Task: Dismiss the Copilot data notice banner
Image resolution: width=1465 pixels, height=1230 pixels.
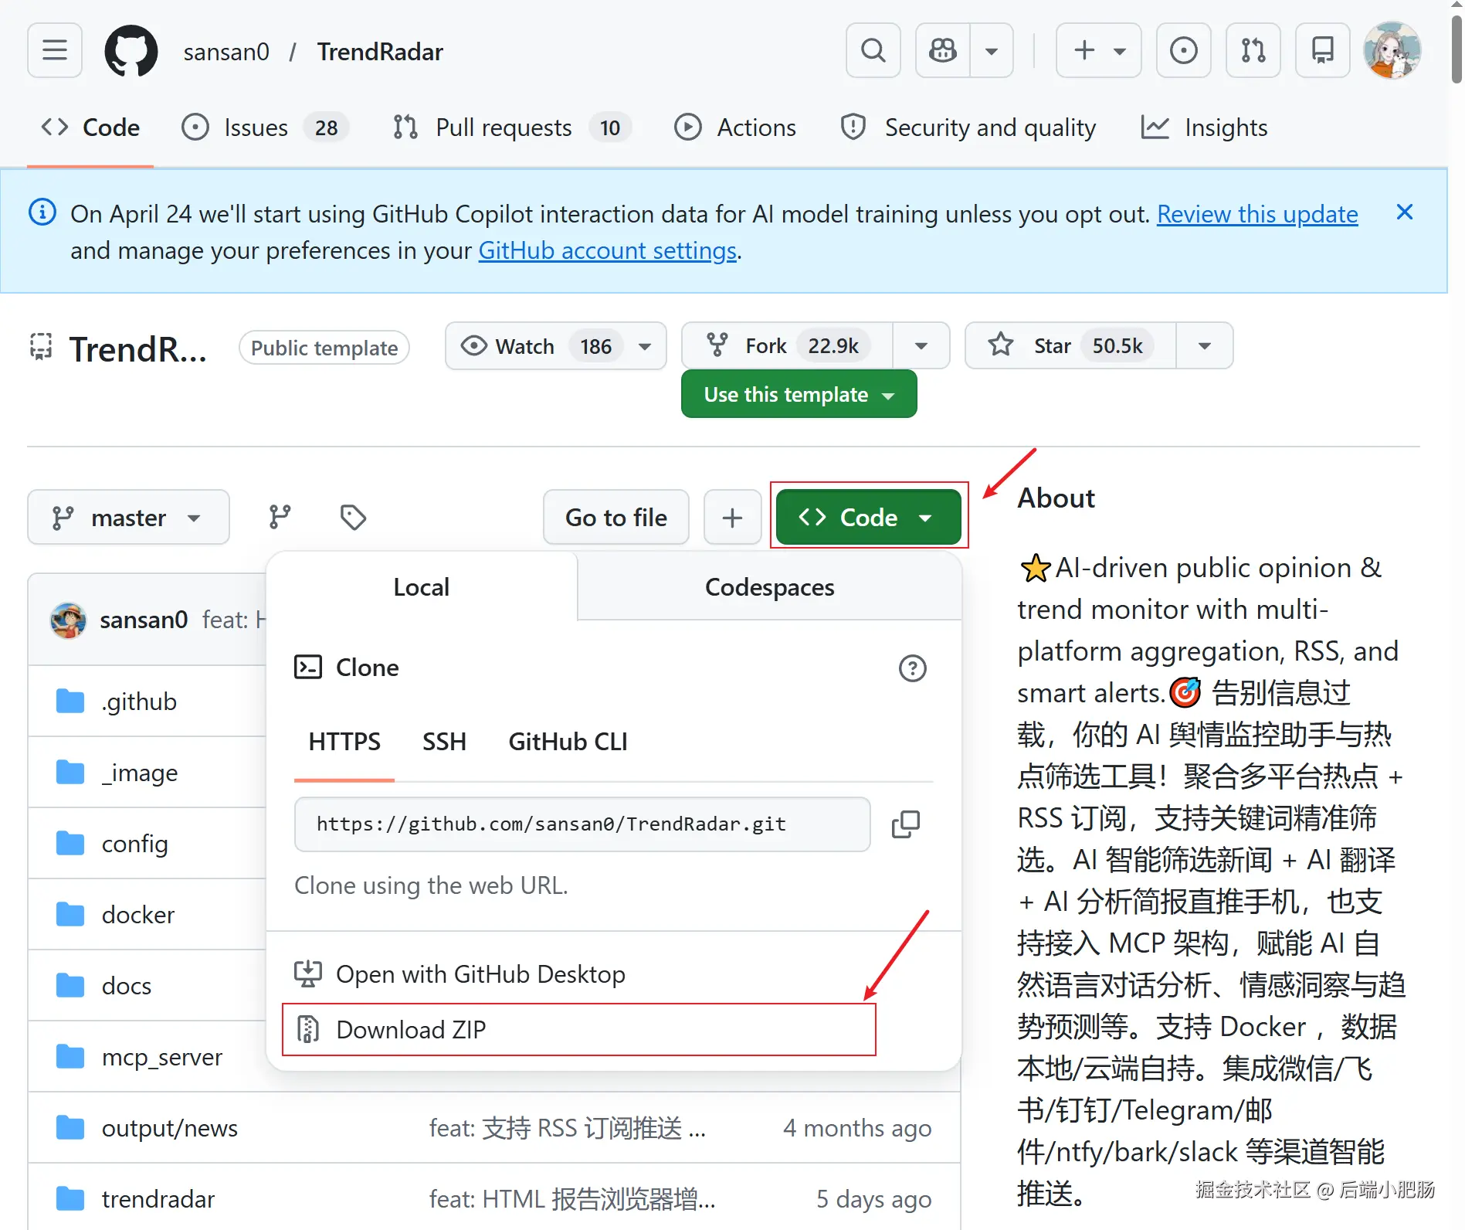Action: (x=1405, y=212)
